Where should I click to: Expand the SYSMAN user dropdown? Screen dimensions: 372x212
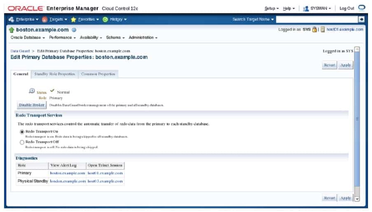(320, 8)
